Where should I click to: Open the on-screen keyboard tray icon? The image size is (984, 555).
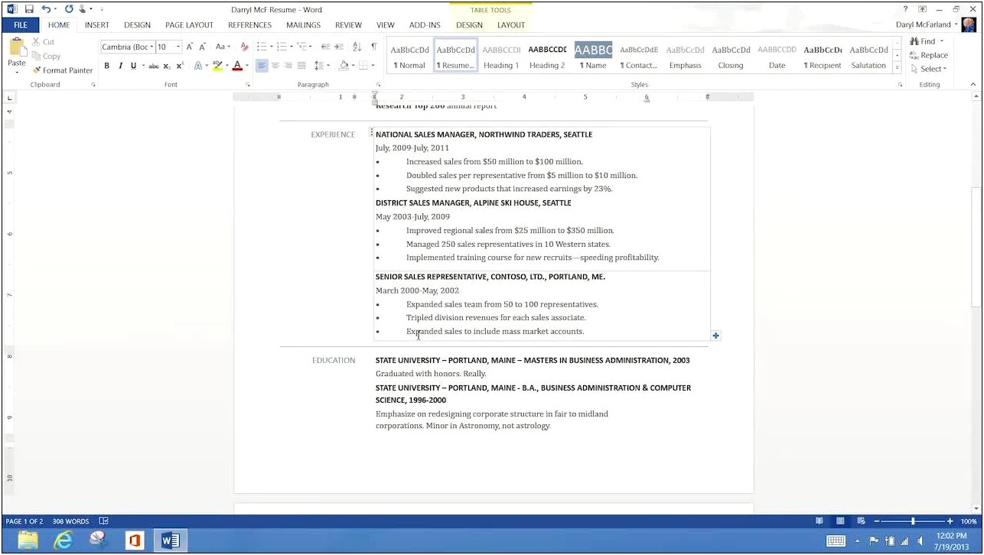click(836, 540)
